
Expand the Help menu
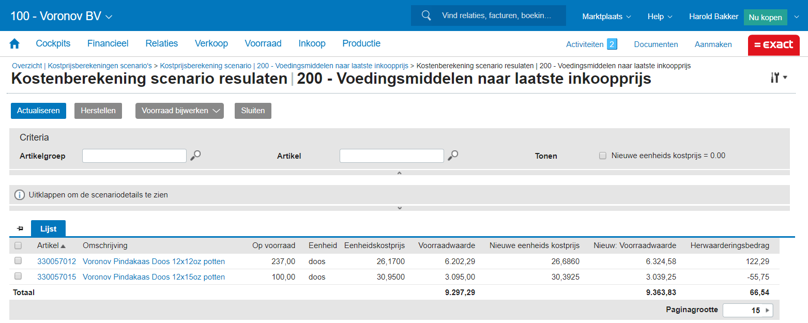(660, 17)
